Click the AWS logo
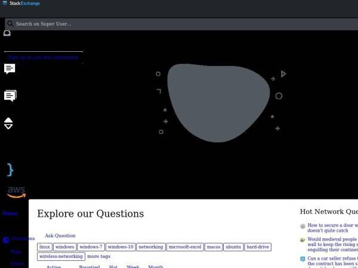This screenshot has height=268, width=358. [x=17, y=192]
